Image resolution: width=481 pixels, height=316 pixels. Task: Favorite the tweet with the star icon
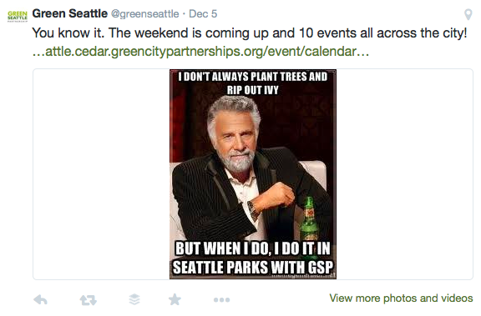(x=175, y=299)
